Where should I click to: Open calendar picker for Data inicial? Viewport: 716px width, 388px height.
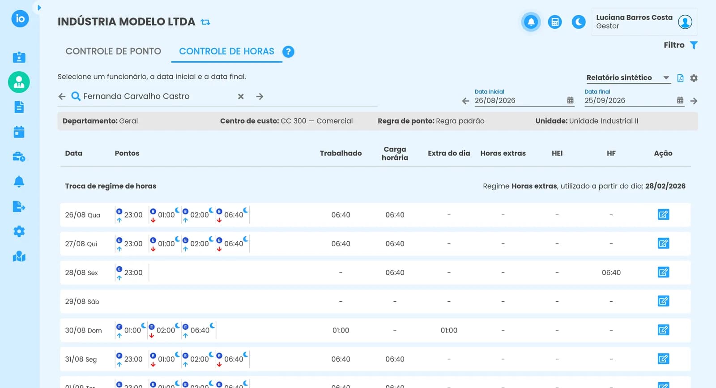tap(570, 100)
